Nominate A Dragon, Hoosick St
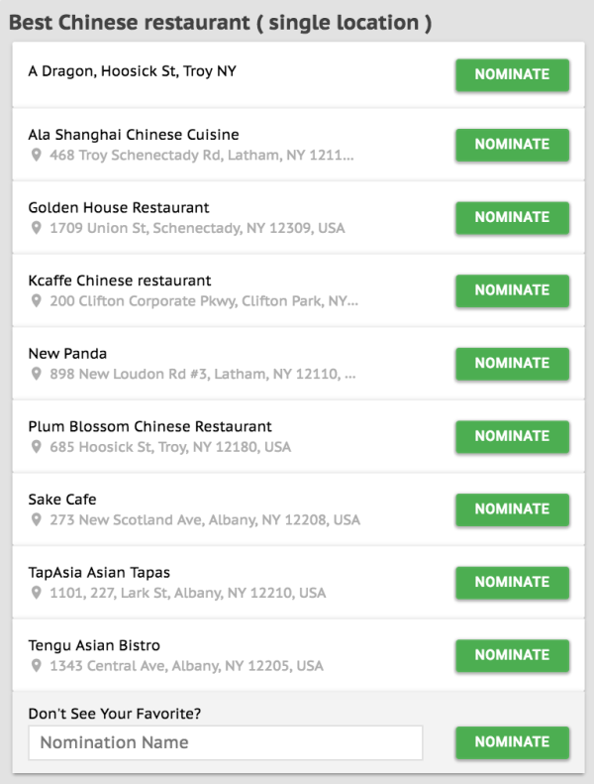The width and height of the screenshot is (594, 784). point(512,74)
